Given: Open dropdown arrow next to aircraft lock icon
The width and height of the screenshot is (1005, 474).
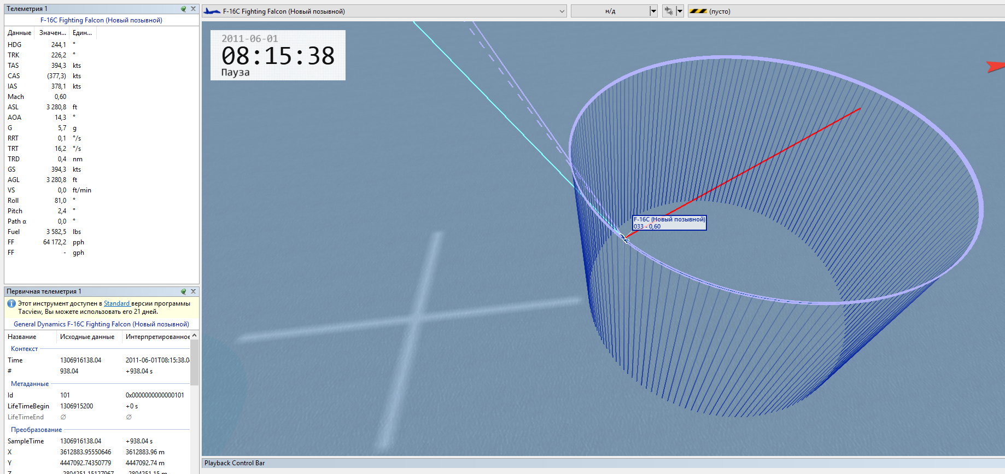Looking at the screenshot, I should point(680,11).
